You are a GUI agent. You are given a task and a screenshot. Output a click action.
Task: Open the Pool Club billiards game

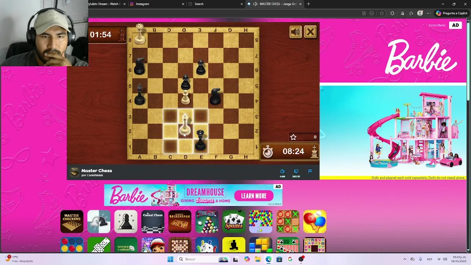coord(207,222)
